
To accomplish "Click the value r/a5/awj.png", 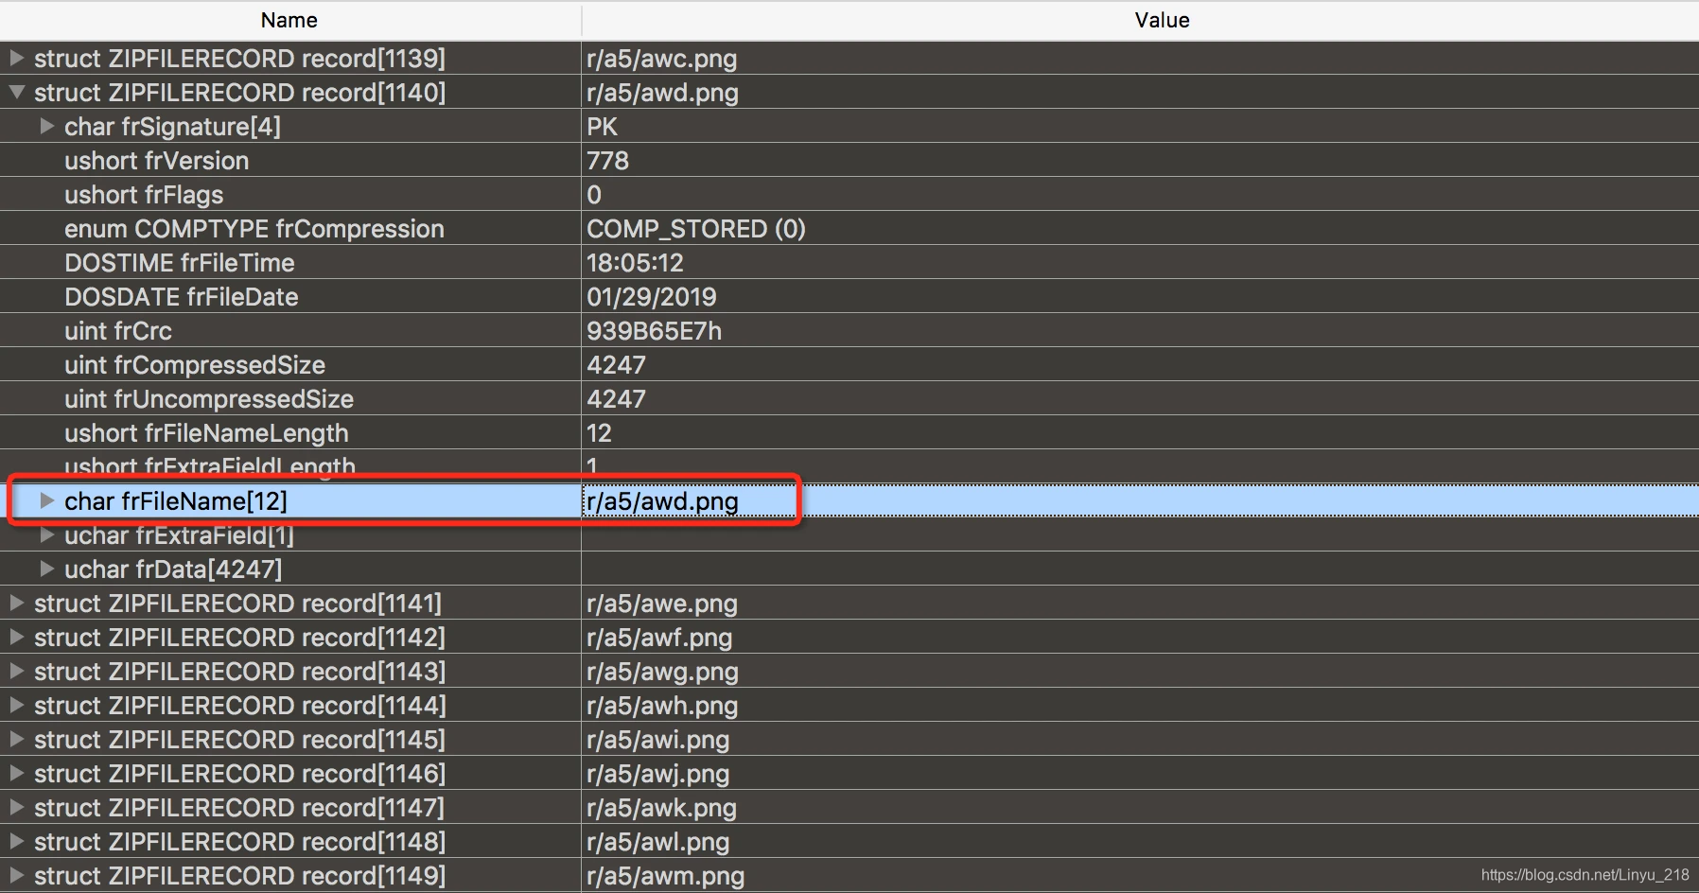I will click(x=657, y=774).
